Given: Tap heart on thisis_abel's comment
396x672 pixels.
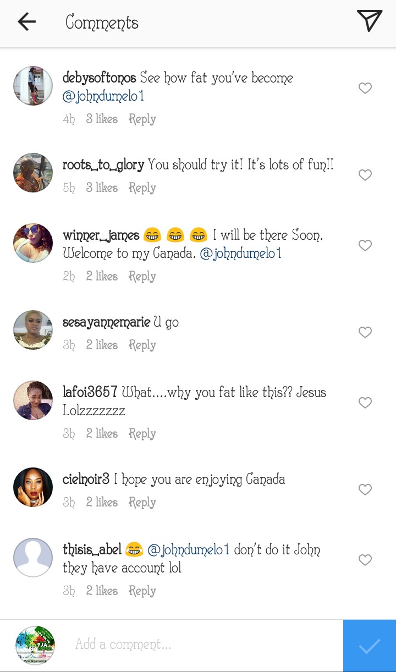Looking at the screenshot, I should tap(365, 560).
